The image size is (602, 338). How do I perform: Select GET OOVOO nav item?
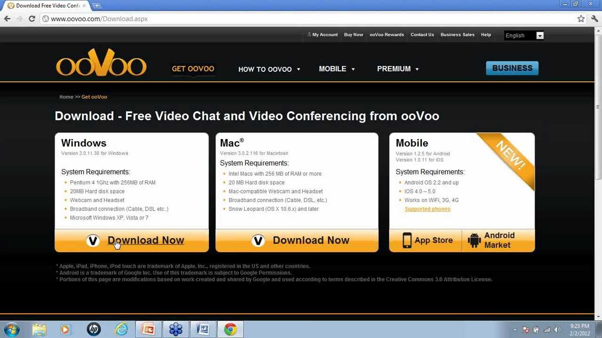pos(193,69)
